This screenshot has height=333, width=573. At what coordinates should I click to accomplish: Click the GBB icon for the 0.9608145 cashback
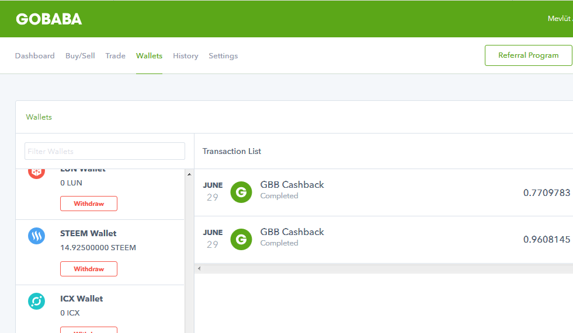[x=241, y=239]
